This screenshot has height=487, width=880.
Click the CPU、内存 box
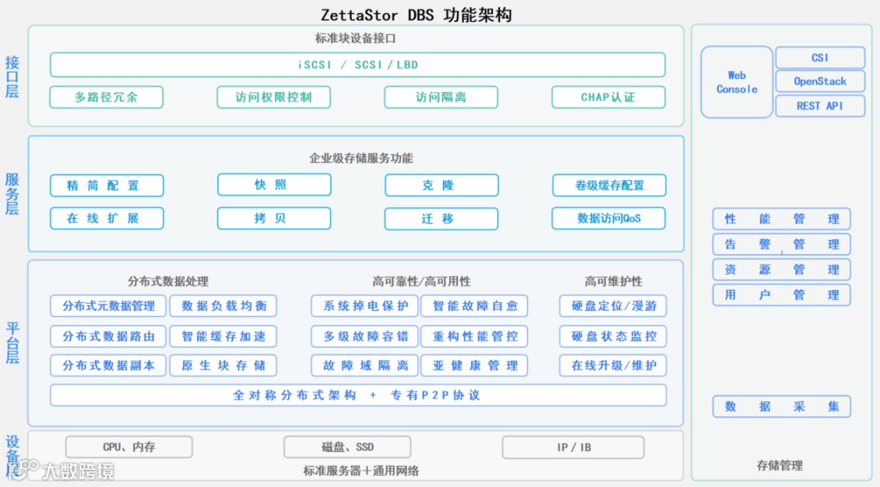tap(129, 447)
